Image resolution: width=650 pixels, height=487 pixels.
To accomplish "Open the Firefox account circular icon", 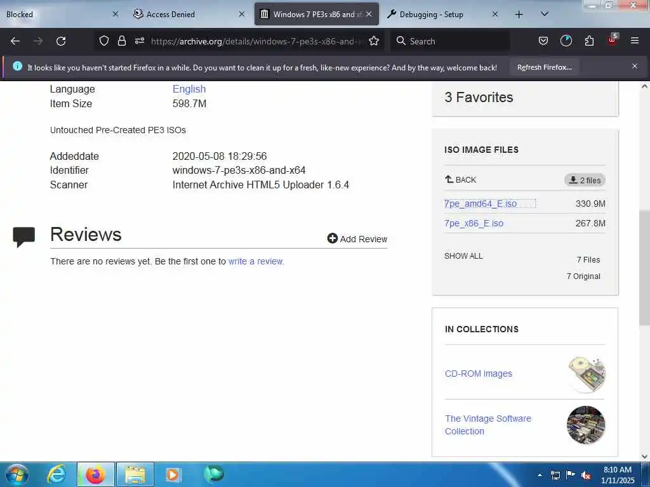I will click(566, 41).
